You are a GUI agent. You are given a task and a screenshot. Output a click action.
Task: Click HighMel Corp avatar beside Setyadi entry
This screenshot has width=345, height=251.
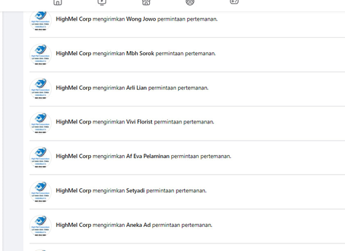point(41,192)
